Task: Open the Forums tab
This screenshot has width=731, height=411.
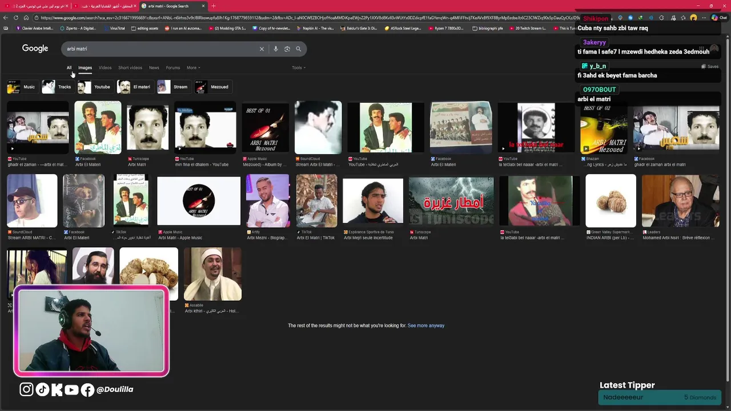Action: point(173,68)
